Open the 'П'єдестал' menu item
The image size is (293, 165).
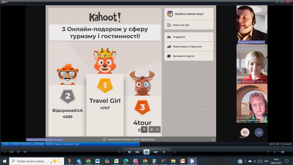click(189, 37)
